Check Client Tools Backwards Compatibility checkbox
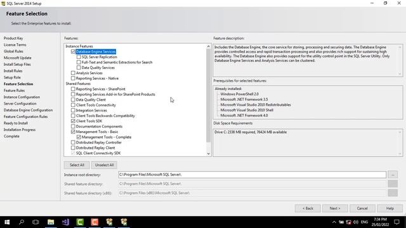 (x=73, y=116)
